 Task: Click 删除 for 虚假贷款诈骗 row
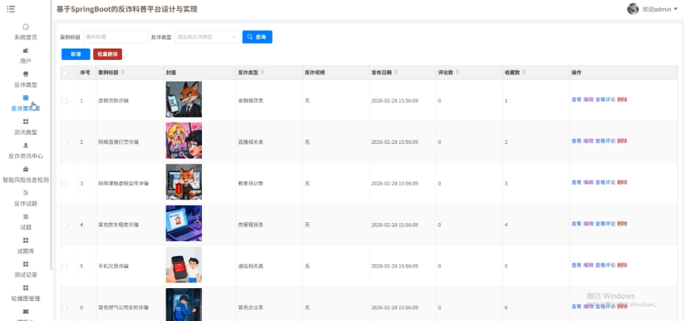[622, 100]
